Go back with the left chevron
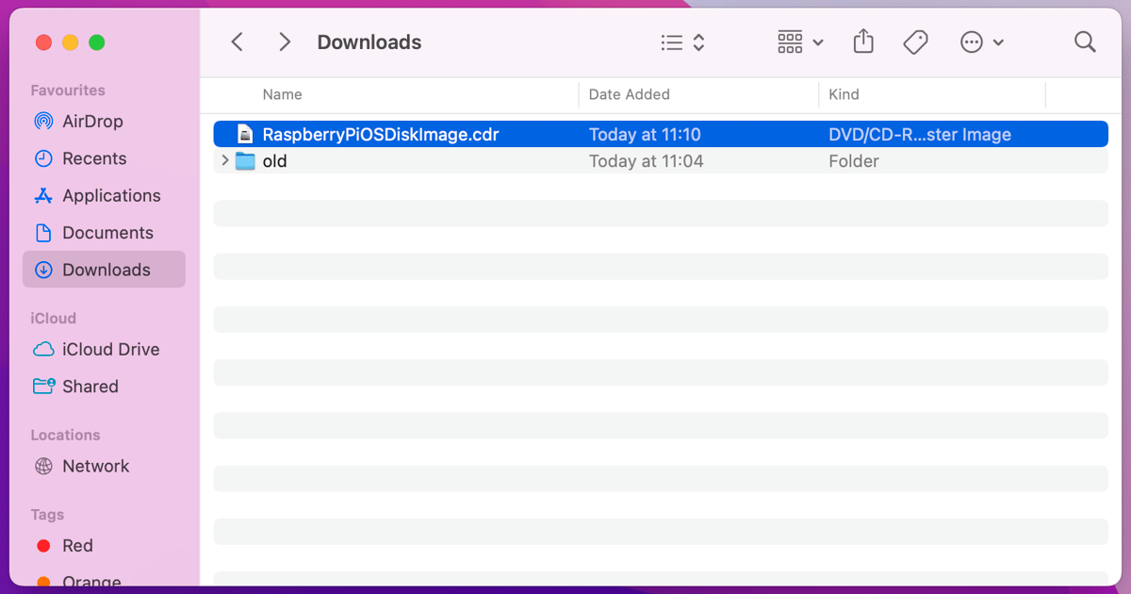 238,42
